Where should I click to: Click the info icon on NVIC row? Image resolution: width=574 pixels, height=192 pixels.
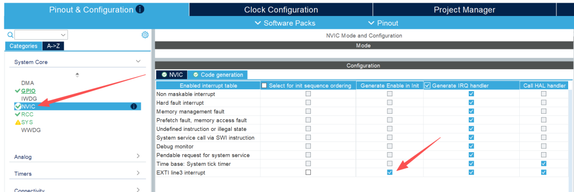133,106
